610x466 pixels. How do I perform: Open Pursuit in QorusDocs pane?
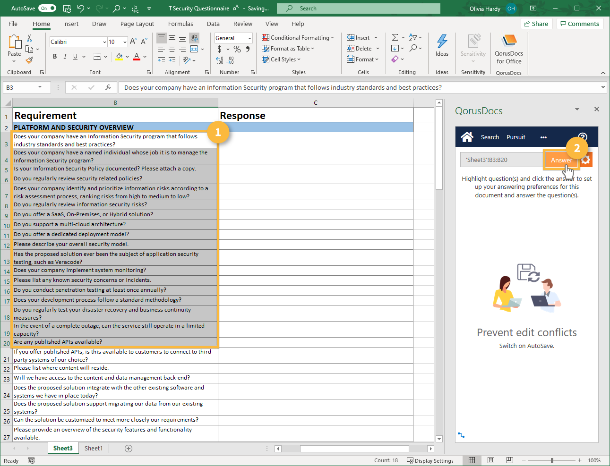516,137
